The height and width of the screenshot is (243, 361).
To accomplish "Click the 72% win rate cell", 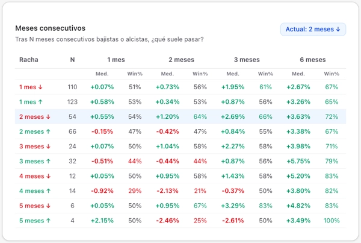I will [332, 116].
